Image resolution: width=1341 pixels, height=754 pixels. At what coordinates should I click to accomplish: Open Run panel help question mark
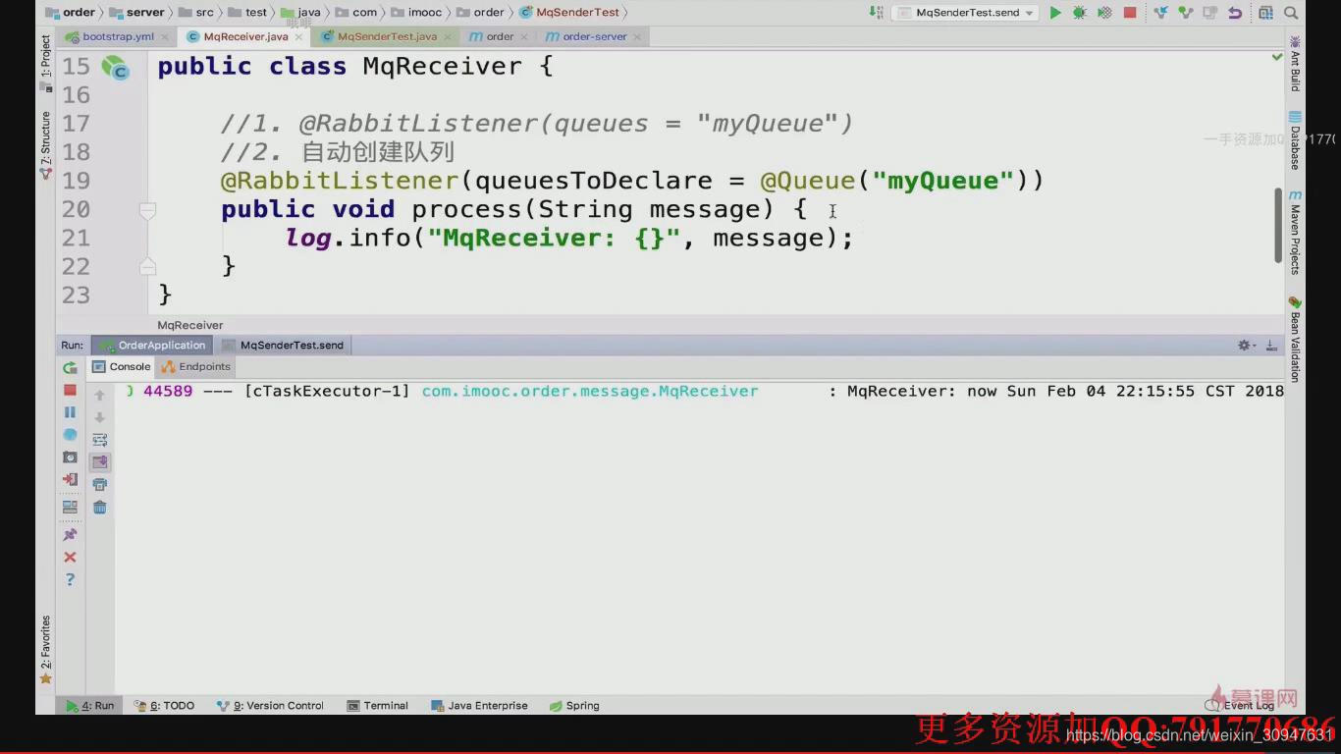pos(70,579)
